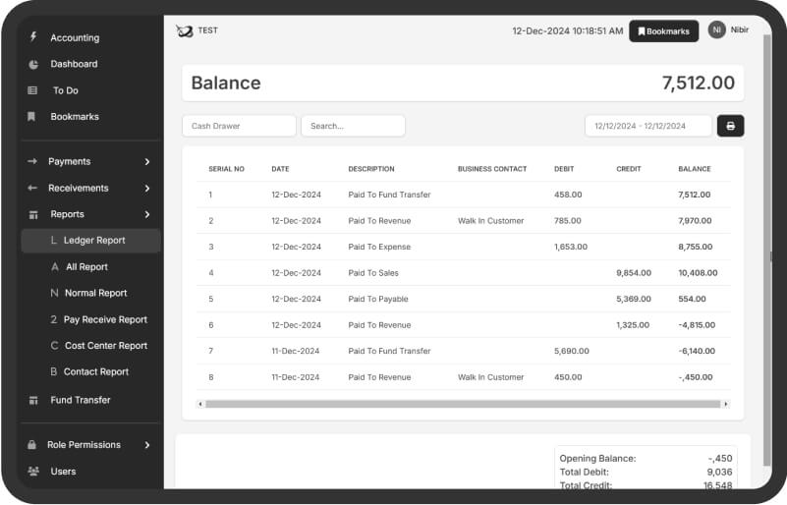Image resolution: width=787 pixels, height=505 pixels.
Task: Click the Accounting lightning bolt icon
Action: coord(32,37)
